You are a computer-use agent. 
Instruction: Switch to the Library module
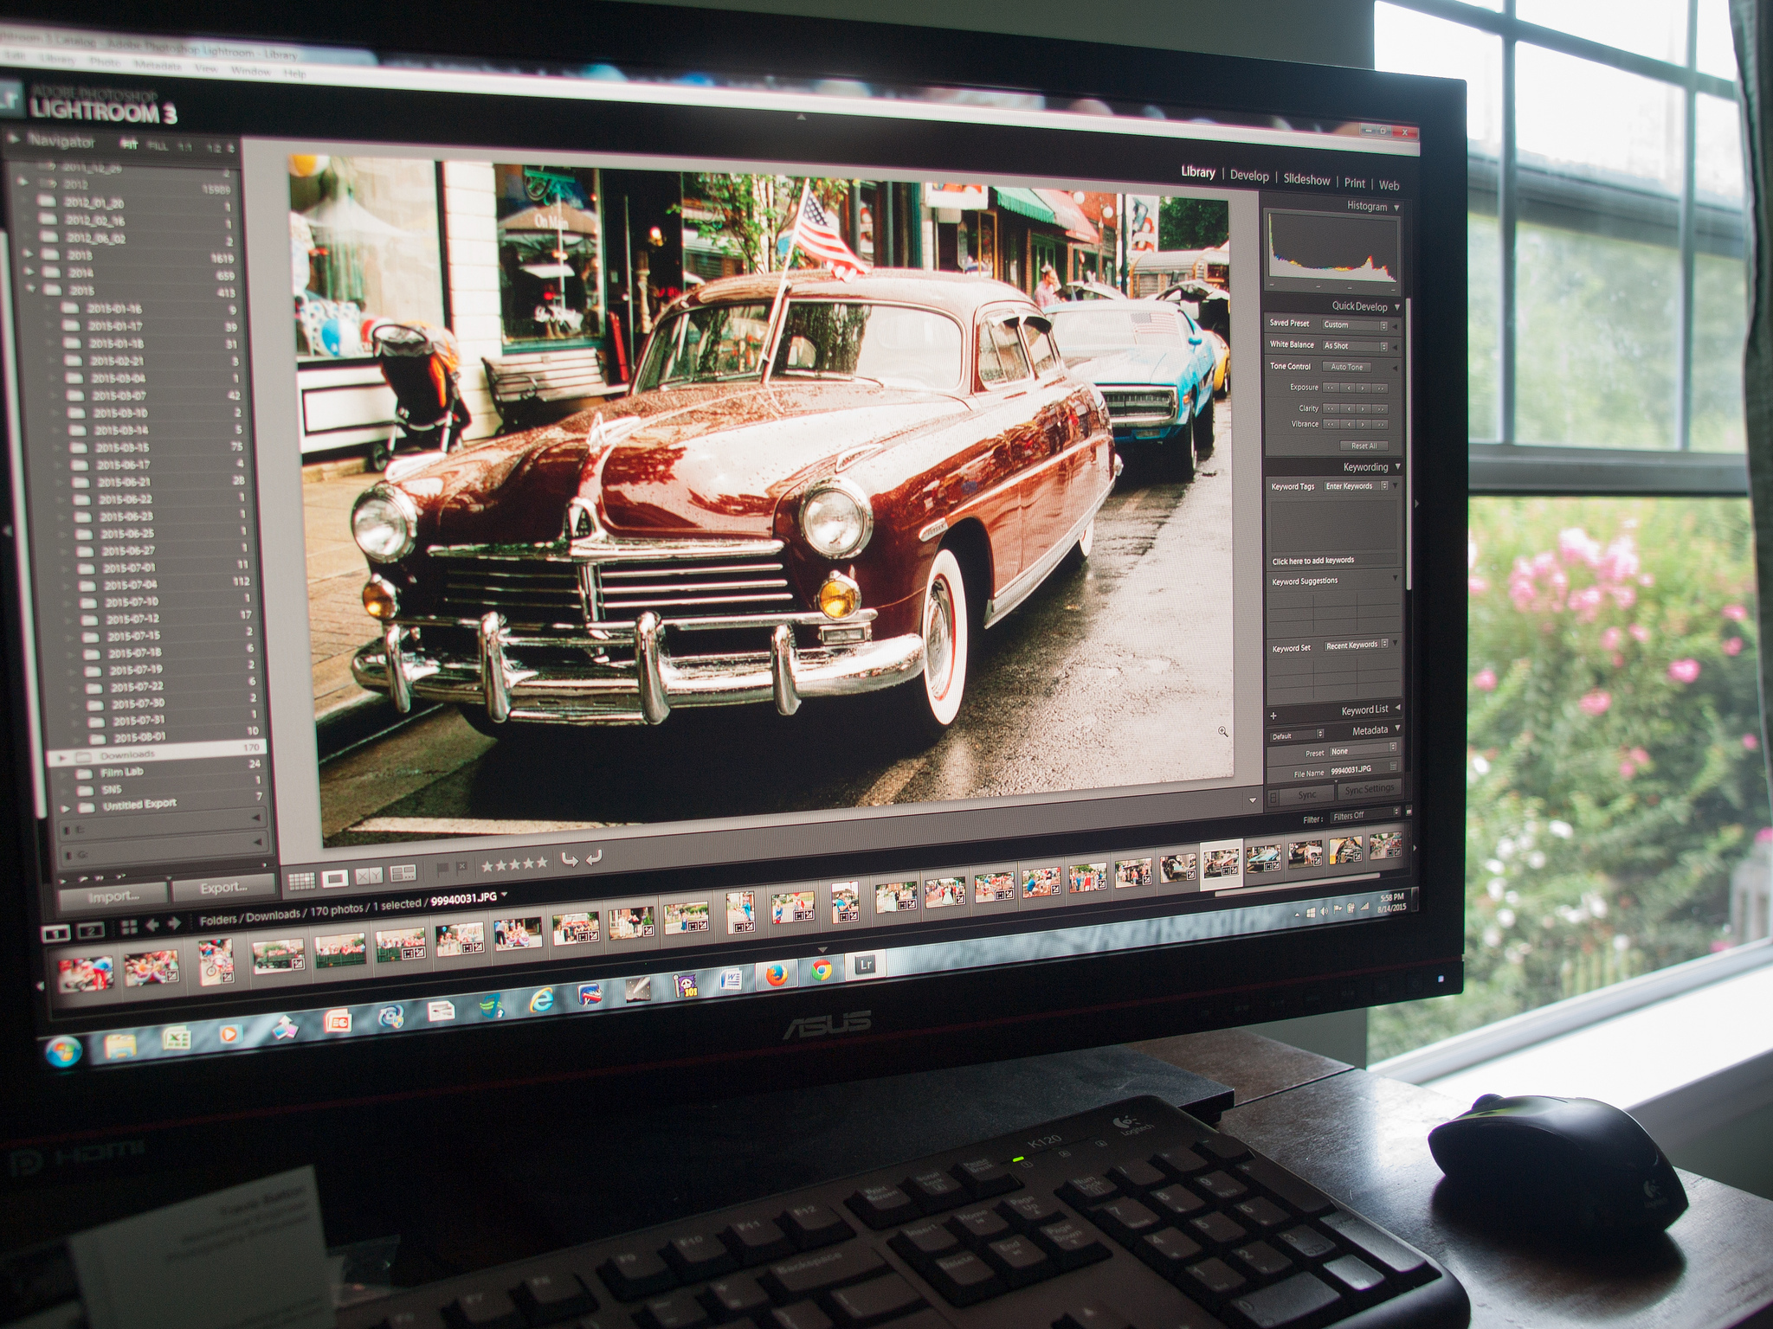[x=1198, y=172]
